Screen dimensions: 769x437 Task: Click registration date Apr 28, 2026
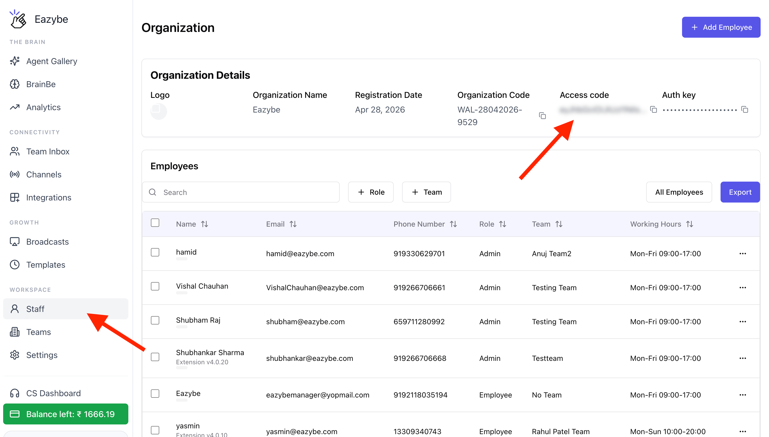pos(380,110)
